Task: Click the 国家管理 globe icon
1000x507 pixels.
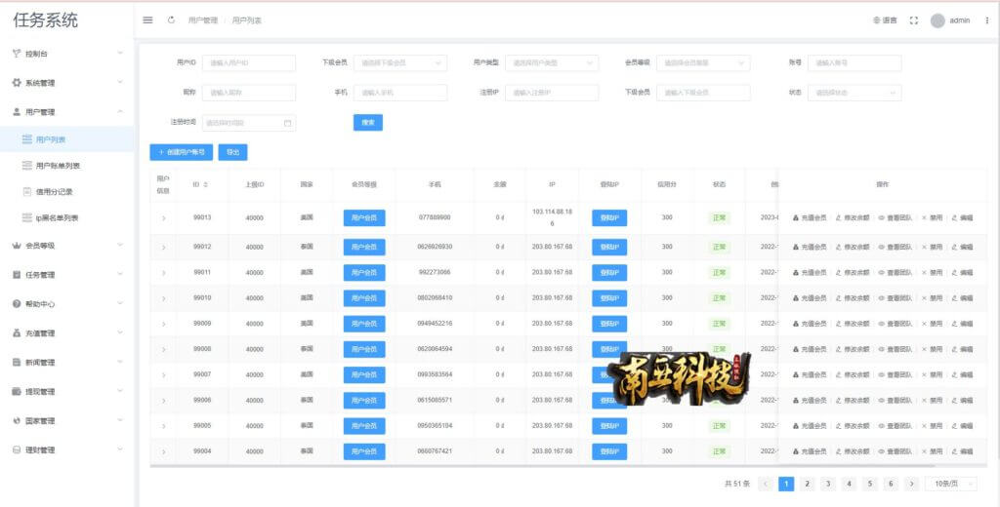Action: pos(17,420)
